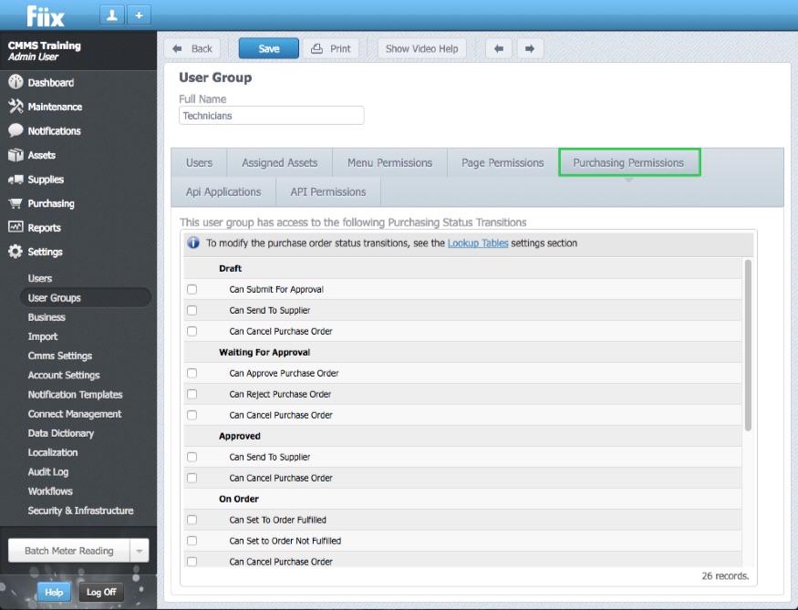
Task: Check Can Send To Supplier under Draft
Action: tap(192, 310)
